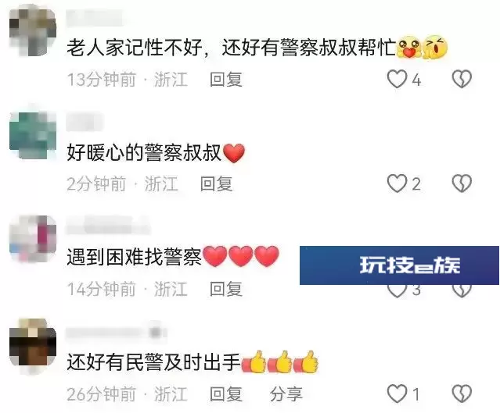500x413 pixels.
Task: Like the comment 还好有民警及时出手
Action: tap(397, 393)
